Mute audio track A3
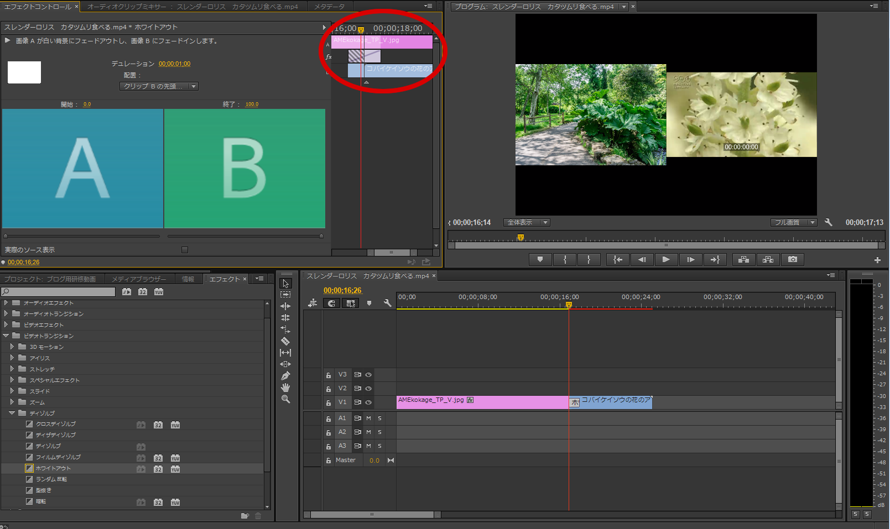The width and height of the screenshot is (890, 529). coord(368,446)
